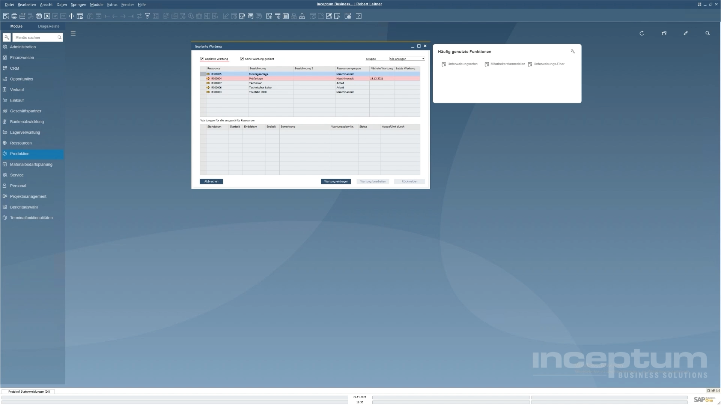Click the refresh icon on the cockpit
Viewport: 721px width, 405px height.
click(x=642, y=33)
